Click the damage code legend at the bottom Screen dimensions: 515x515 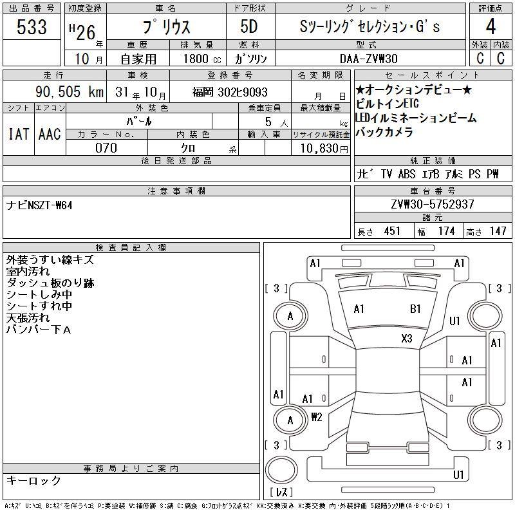(227, 506)
